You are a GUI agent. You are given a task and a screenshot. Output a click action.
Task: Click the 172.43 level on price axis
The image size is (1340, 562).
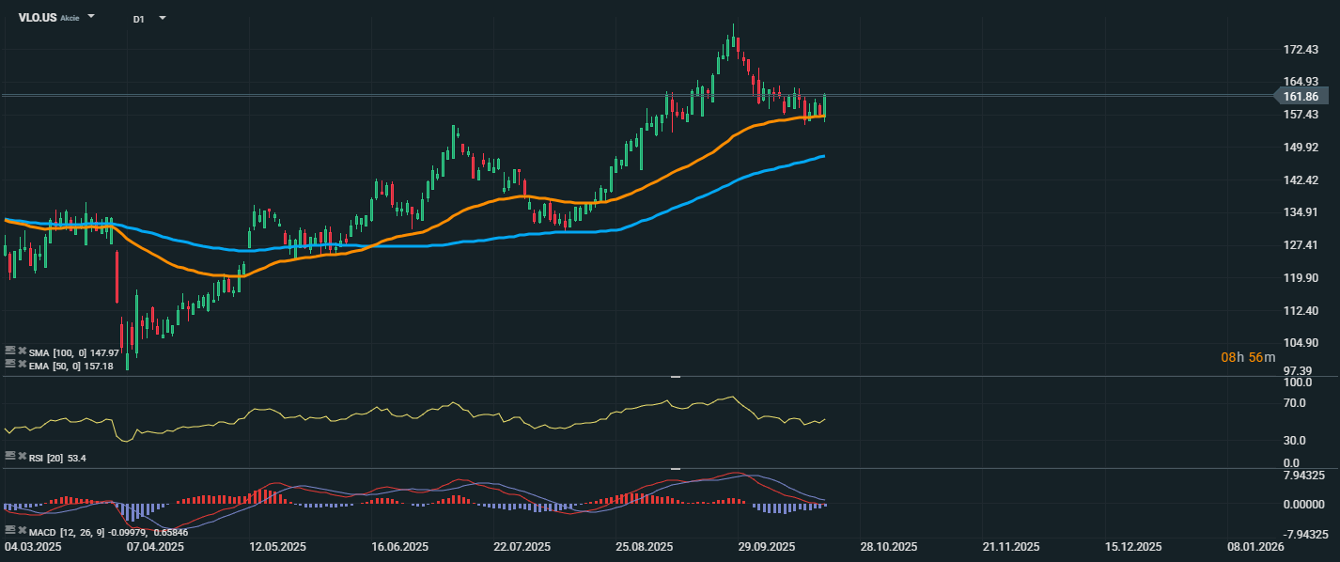click(1299, 49)
